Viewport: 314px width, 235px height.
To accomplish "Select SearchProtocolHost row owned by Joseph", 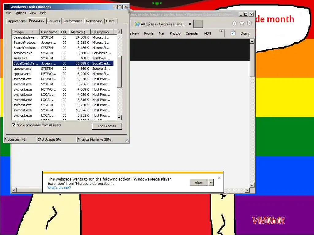I will click(x=63, y=43).
